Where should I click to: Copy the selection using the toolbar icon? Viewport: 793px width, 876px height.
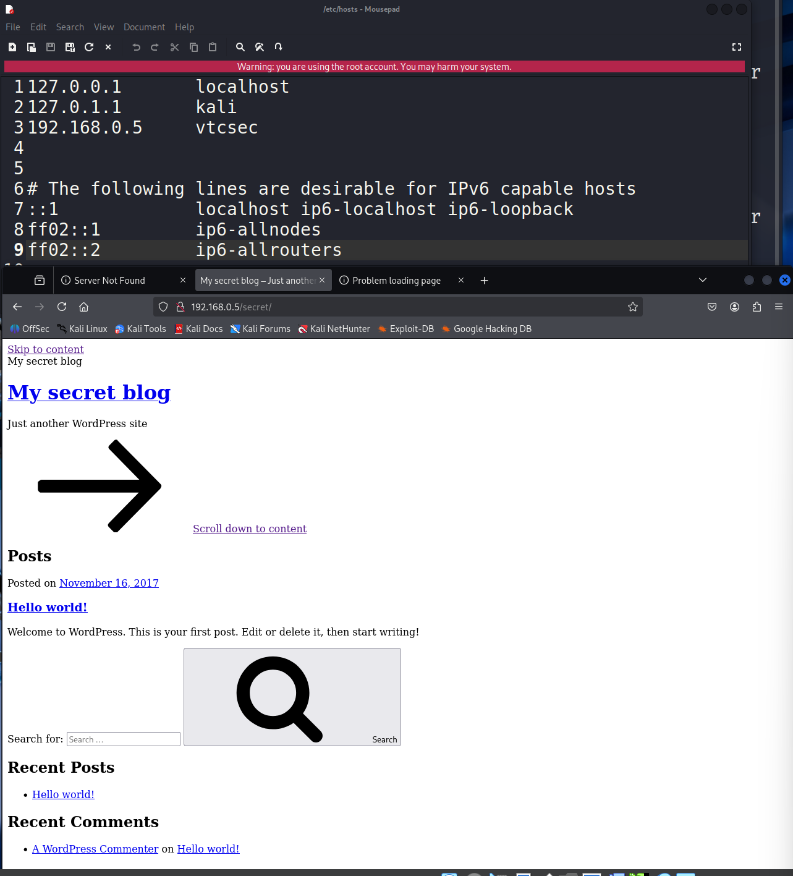coord(193,47)
